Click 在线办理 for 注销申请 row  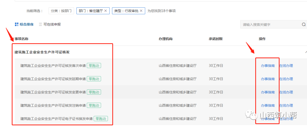coord(286,105)
